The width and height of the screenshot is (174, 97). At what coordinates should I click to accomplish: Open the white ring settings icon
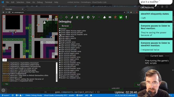point(88,17)
